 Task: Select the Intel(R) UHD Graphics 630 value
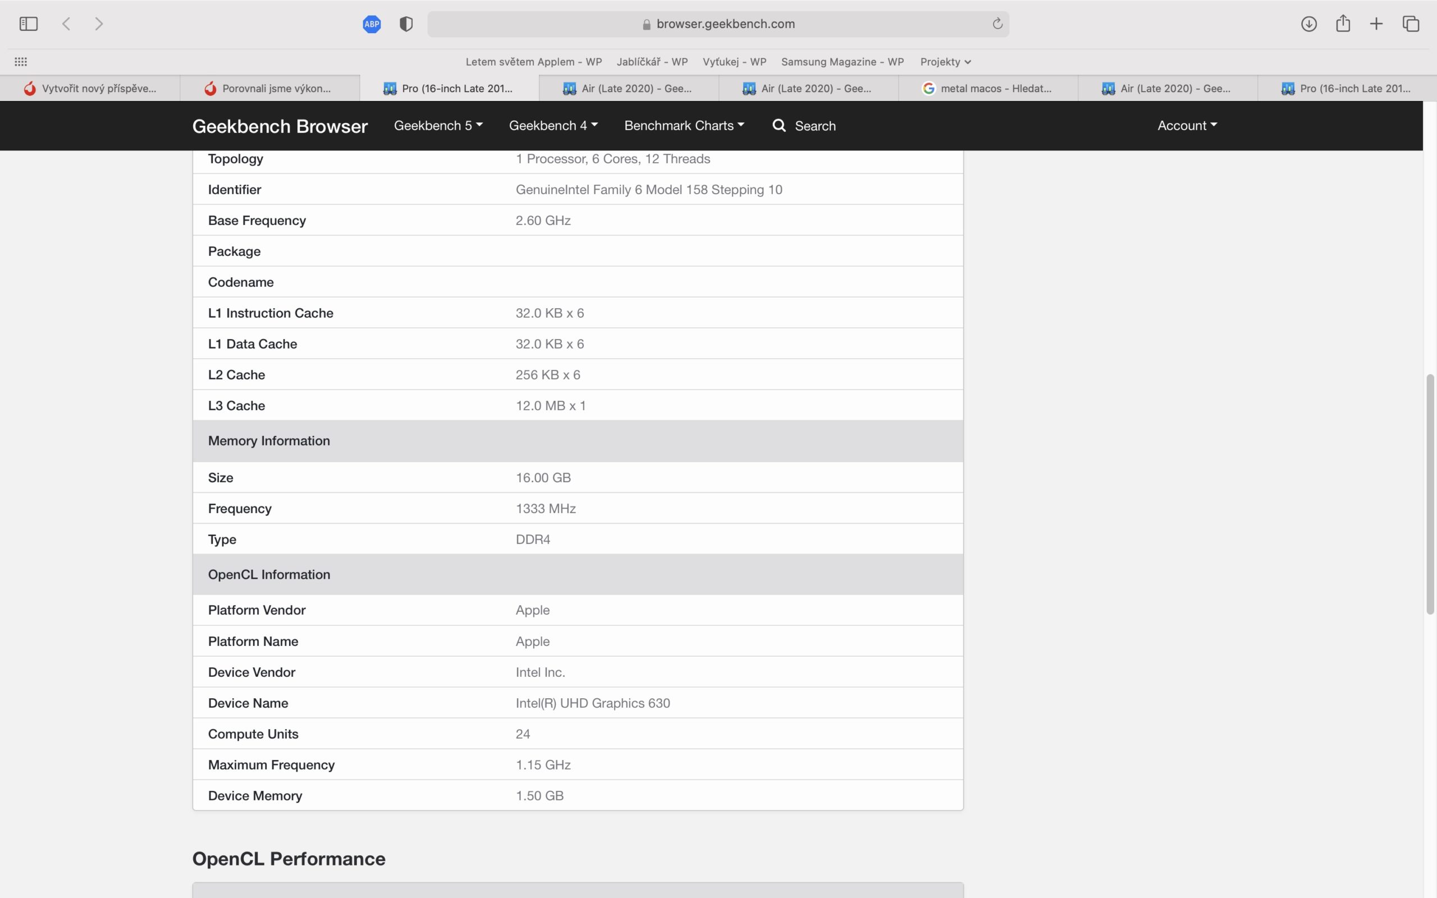[x=593, y=703]
